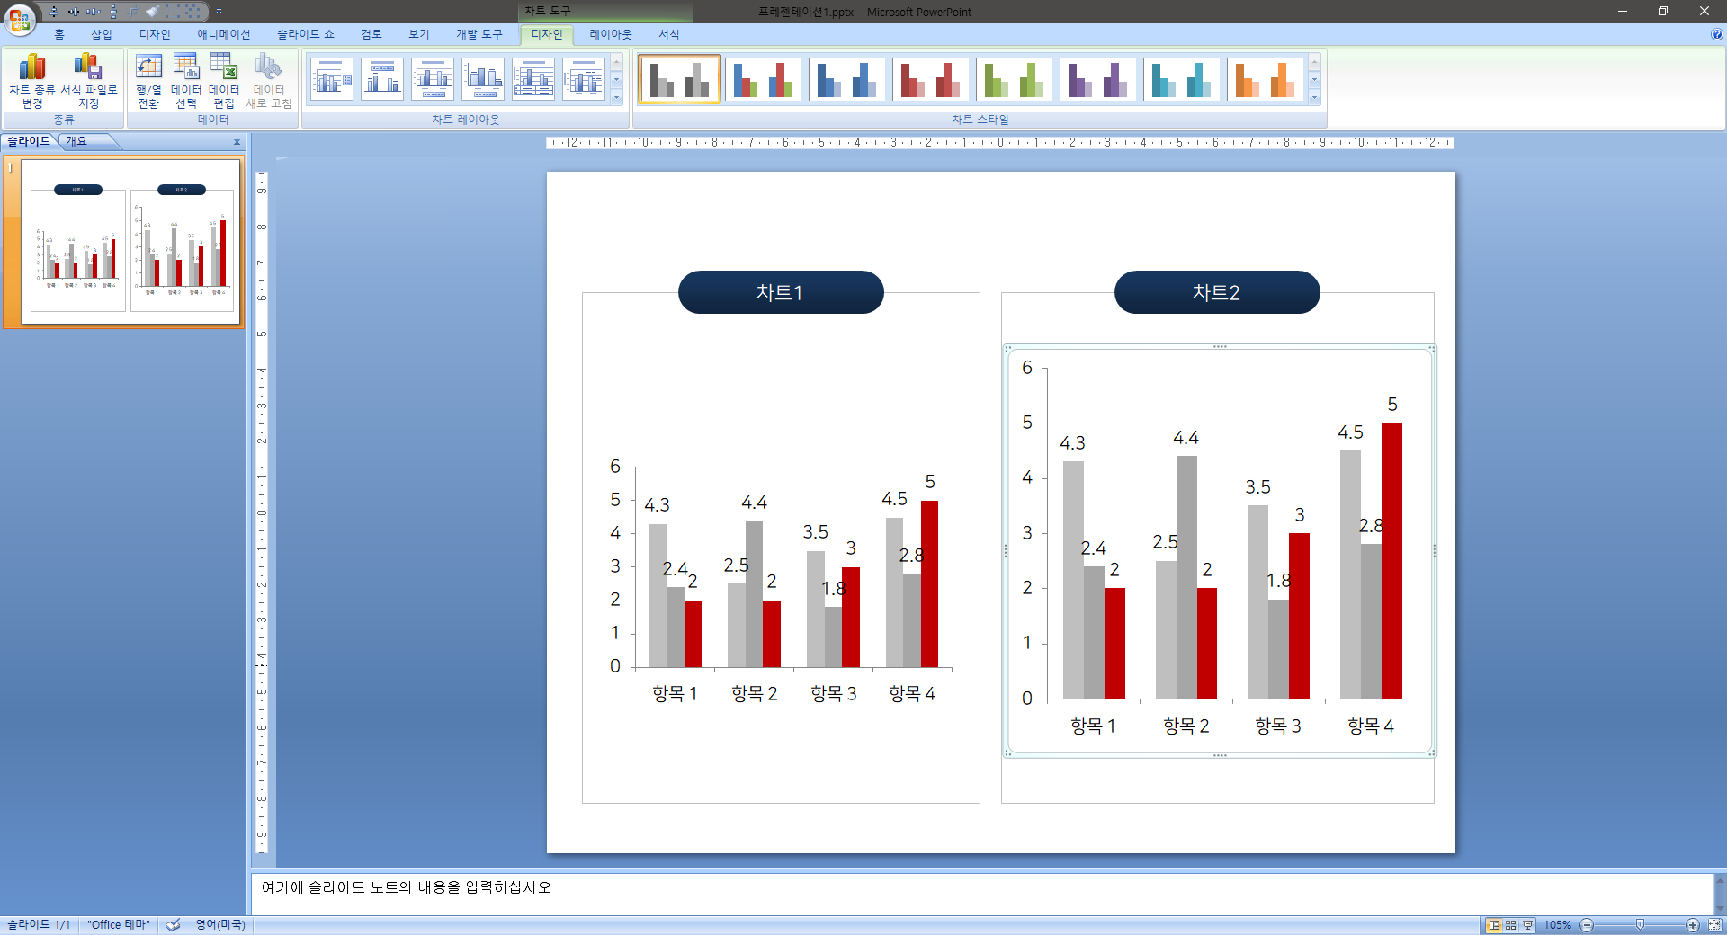1727x935 pixels.
Task: Click the Office button
Action: point(19,19)
